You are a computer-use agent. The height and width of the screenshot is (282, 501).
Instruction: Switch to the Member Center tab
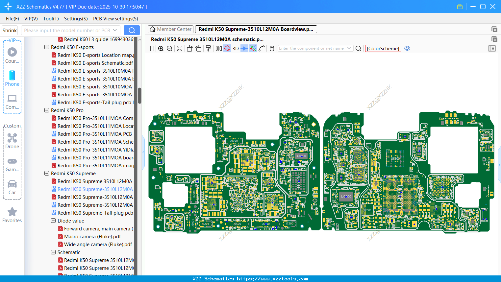170,29
